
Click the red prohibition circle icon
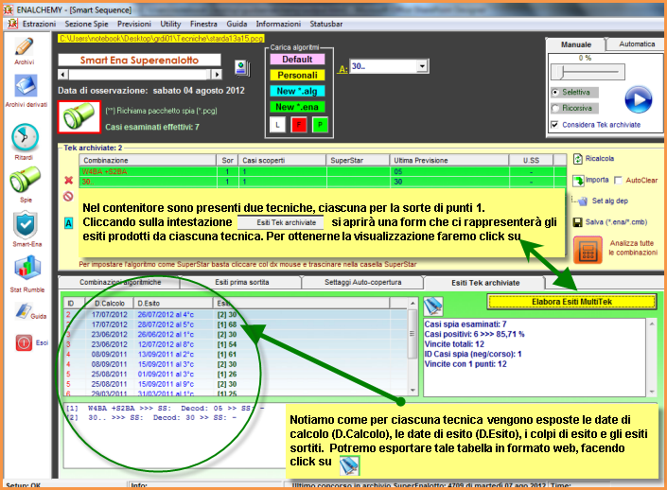[68, 197]
